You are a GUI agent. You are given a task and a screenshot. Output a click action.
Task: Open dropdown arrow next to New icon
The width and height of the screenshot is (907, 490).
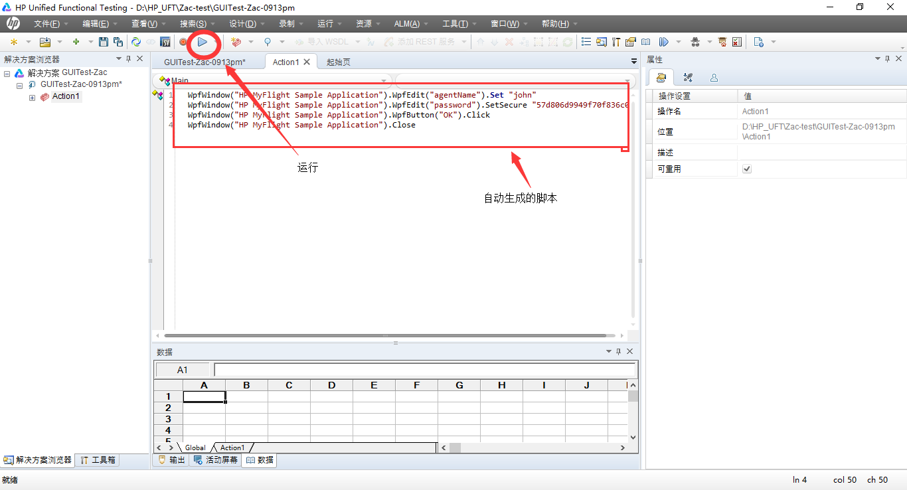tap(29, 42)
